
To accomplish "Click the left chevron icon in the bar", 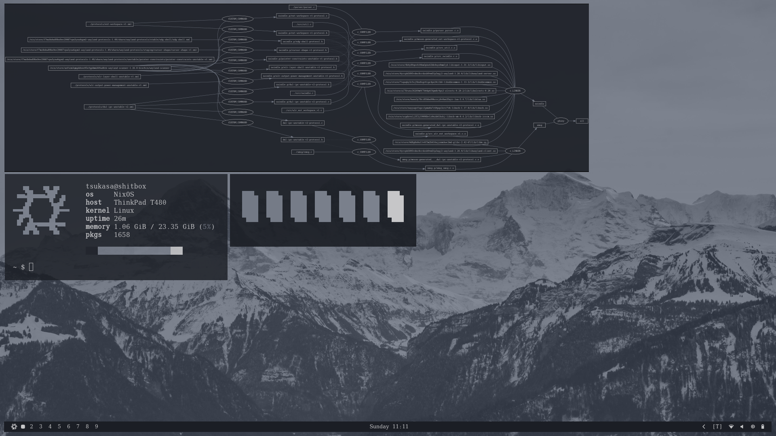I will tap(704, 427).
